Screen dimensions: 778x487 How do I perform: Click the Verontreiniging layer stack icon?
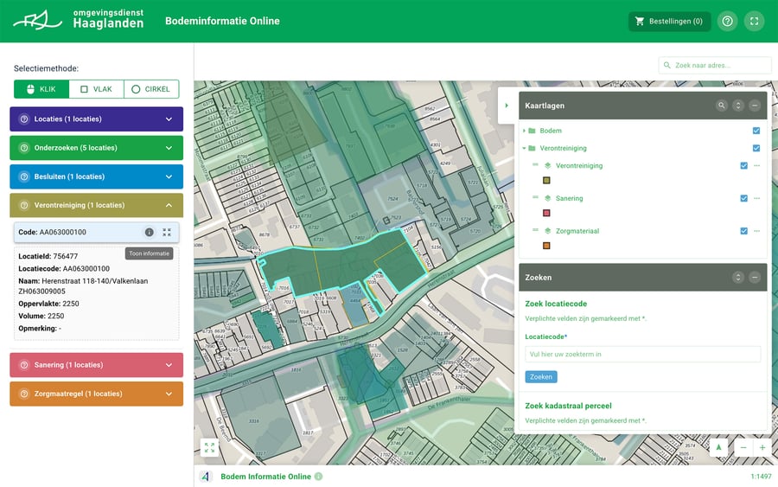click(548, 165)
